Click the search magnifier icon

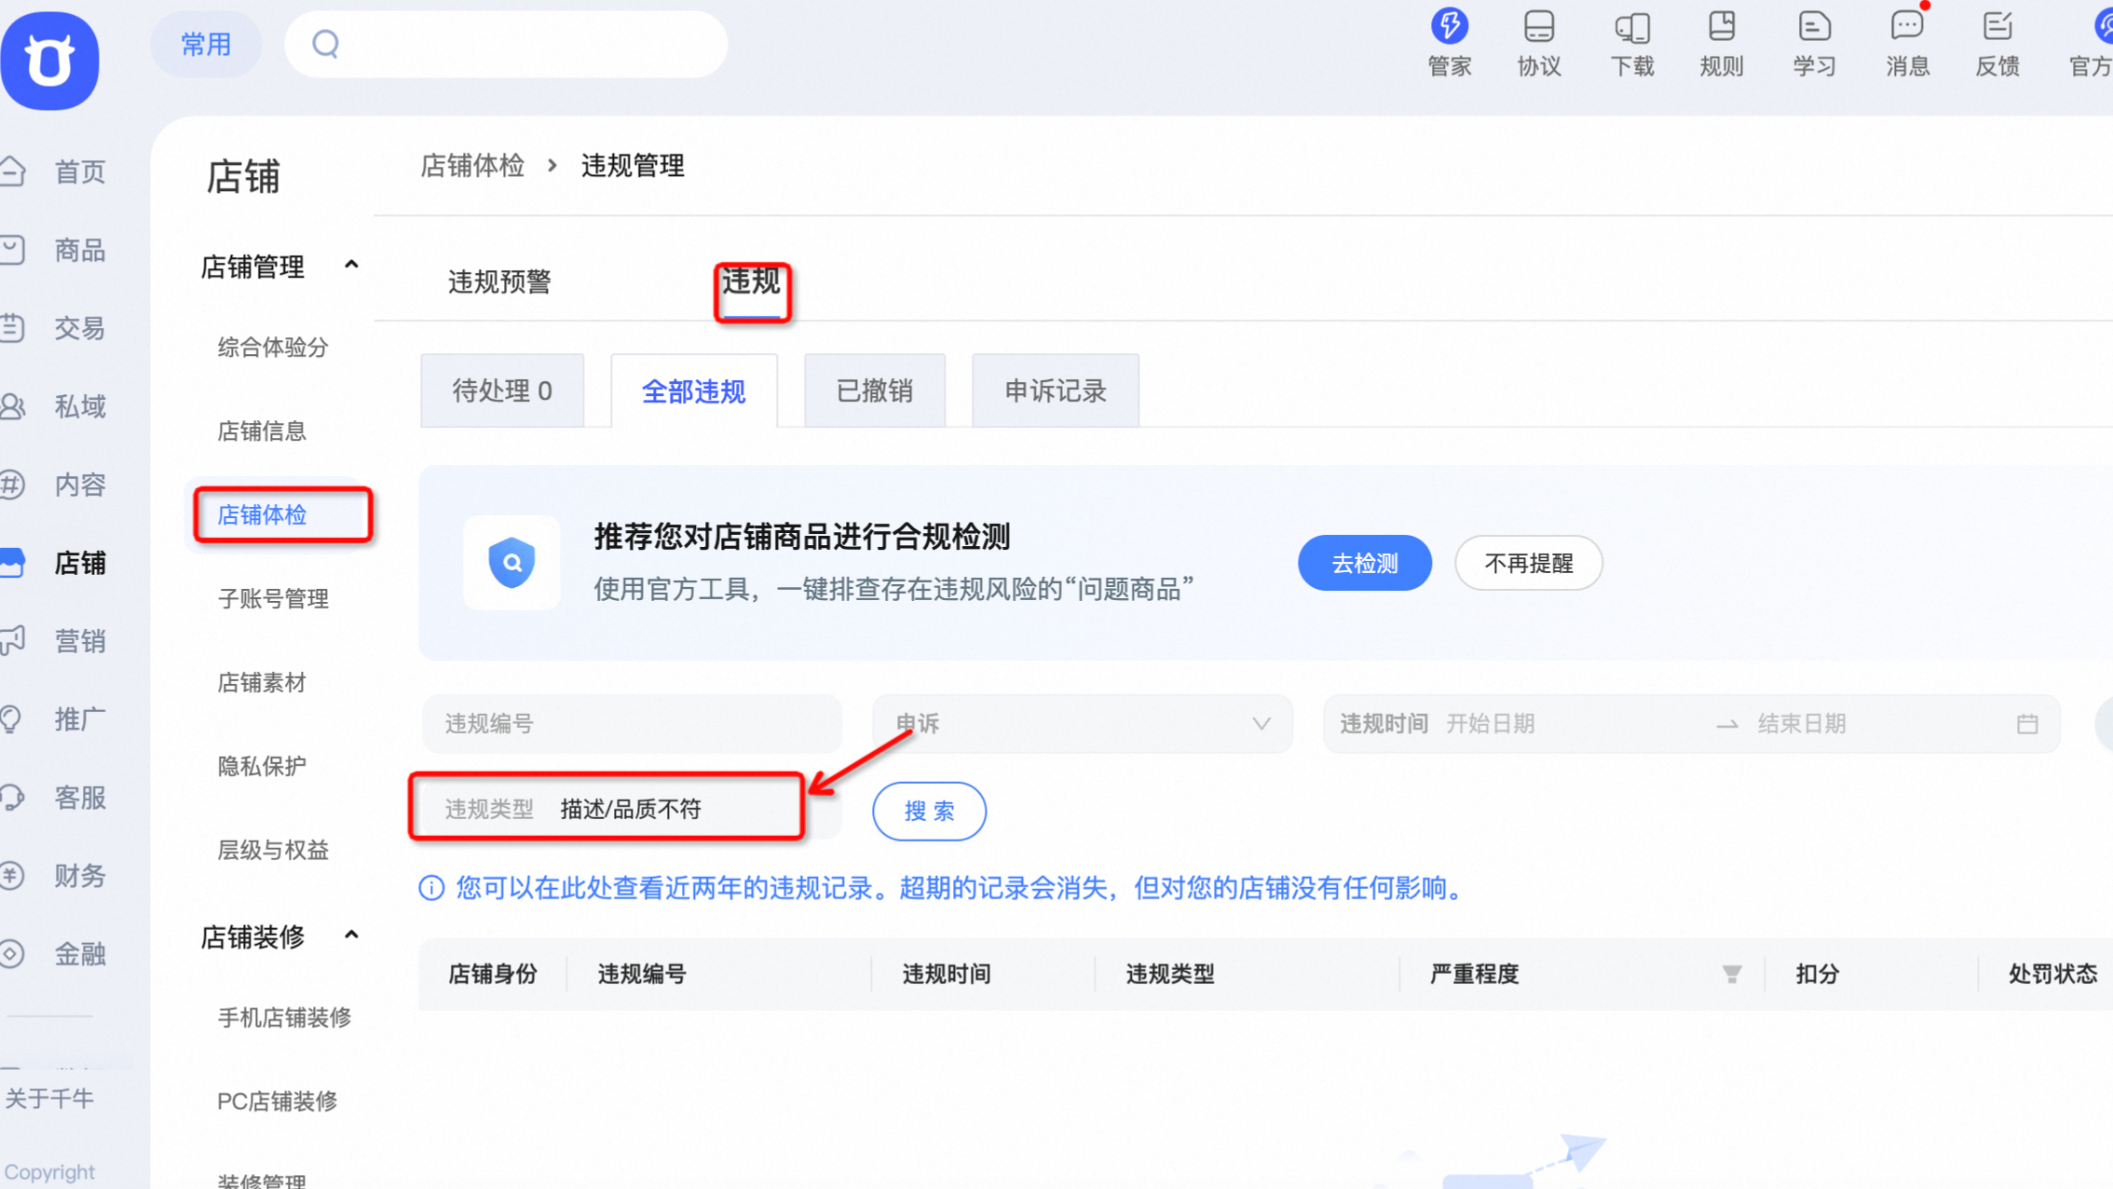point(325,44)
